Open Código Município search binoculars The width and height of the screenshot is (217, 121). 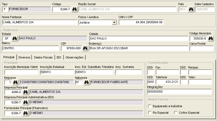tap(211, 38)
